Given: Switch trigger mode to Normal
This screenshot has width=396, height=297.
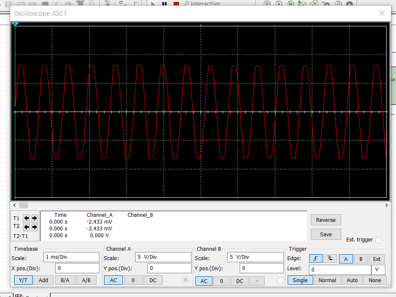Looking at the screenshot, I should (327, 280).
